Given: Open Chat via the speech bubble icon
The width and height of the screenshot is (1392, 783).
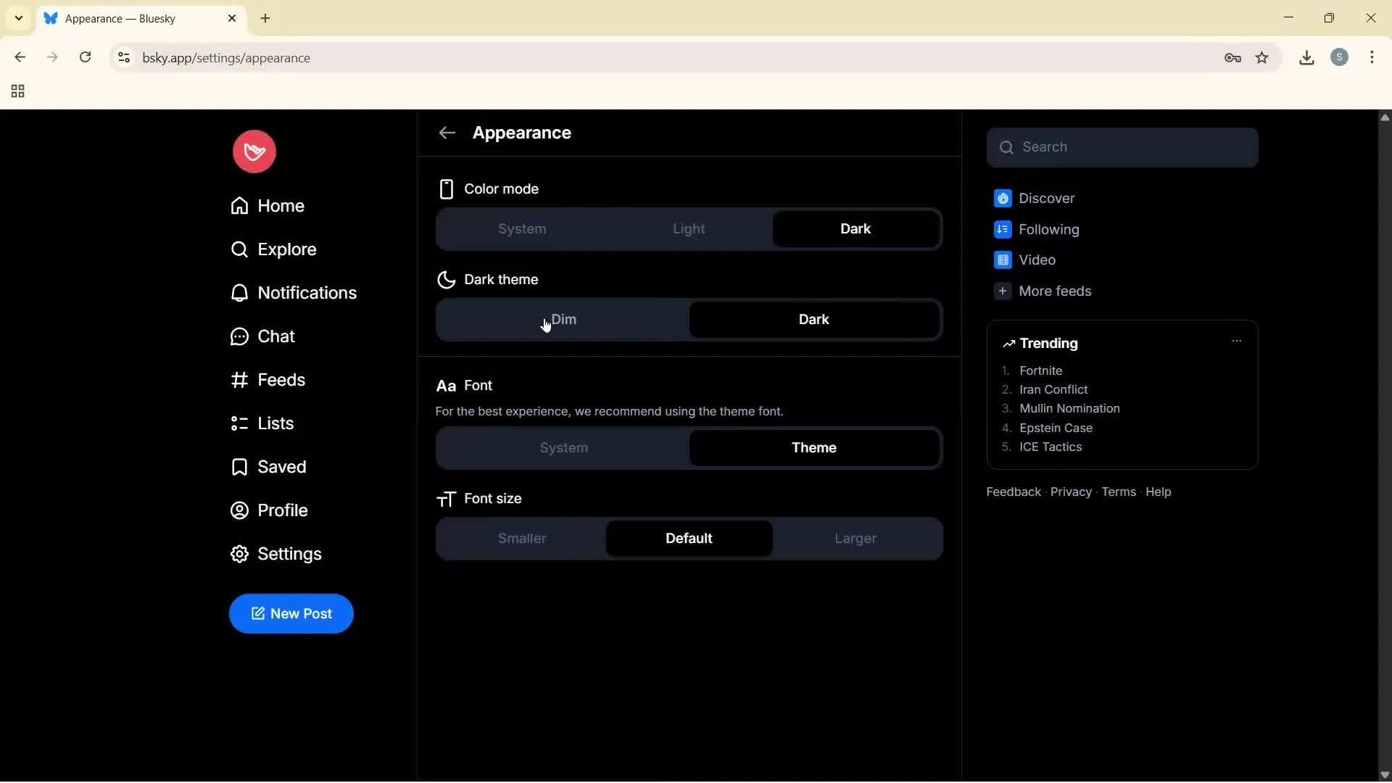Looking at the screenshot, I should tap(239, 336).
